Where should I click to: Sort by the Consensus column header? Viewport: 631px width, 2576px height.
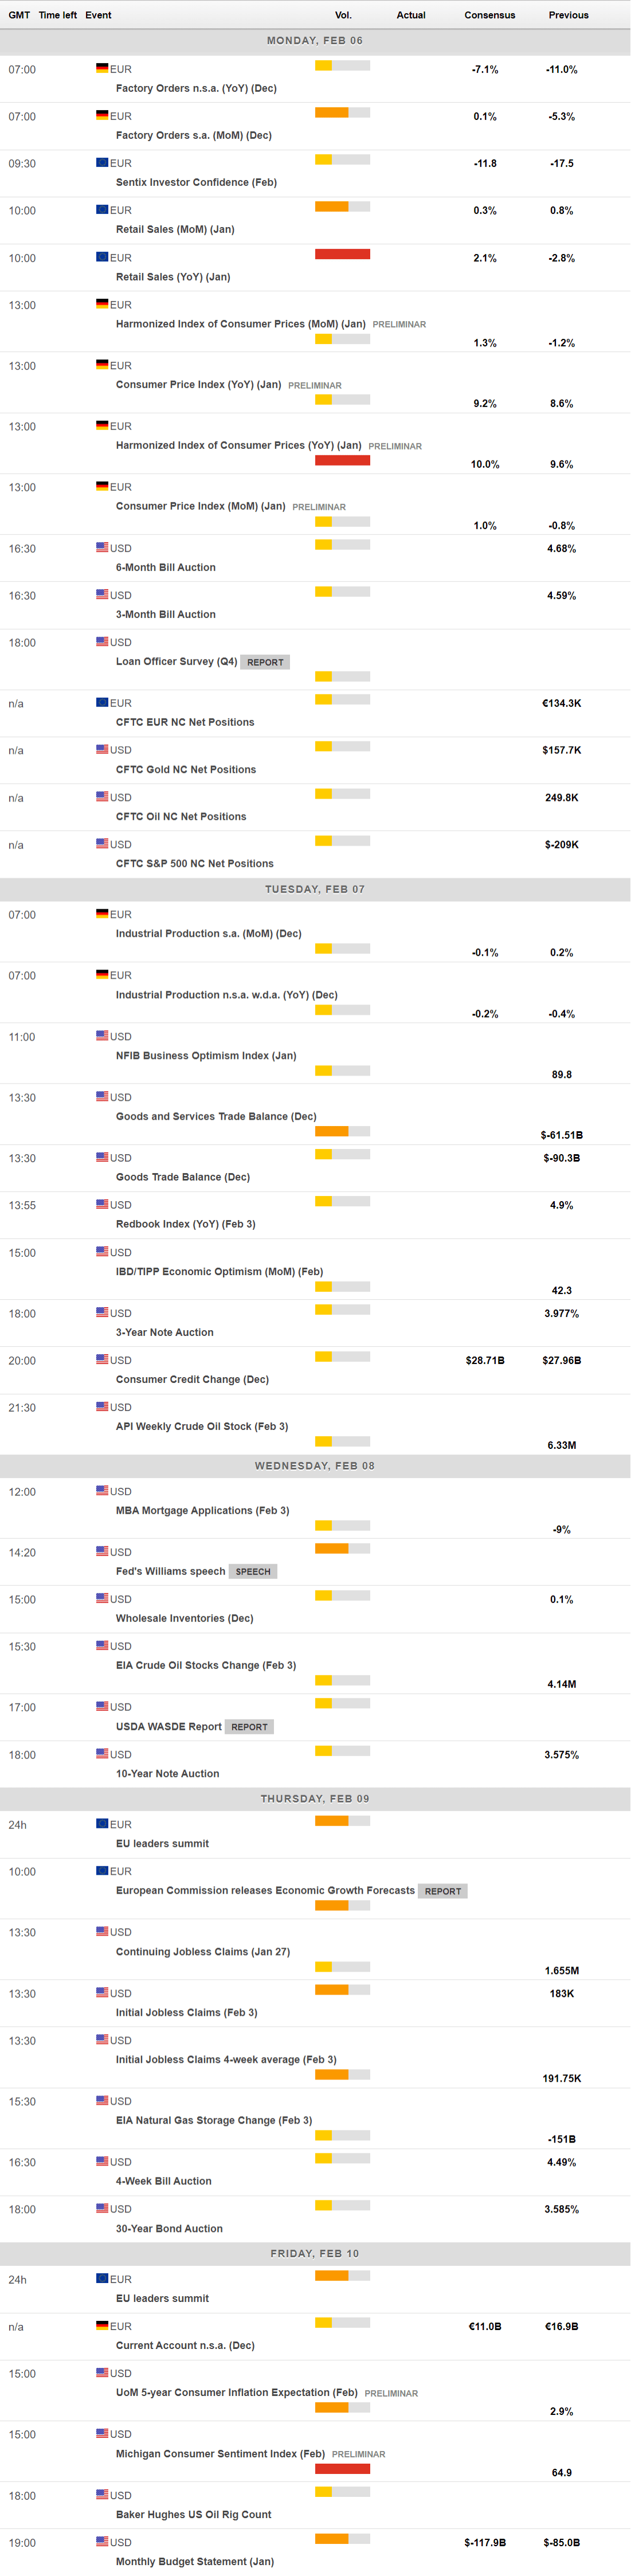[x=489, y=15]
